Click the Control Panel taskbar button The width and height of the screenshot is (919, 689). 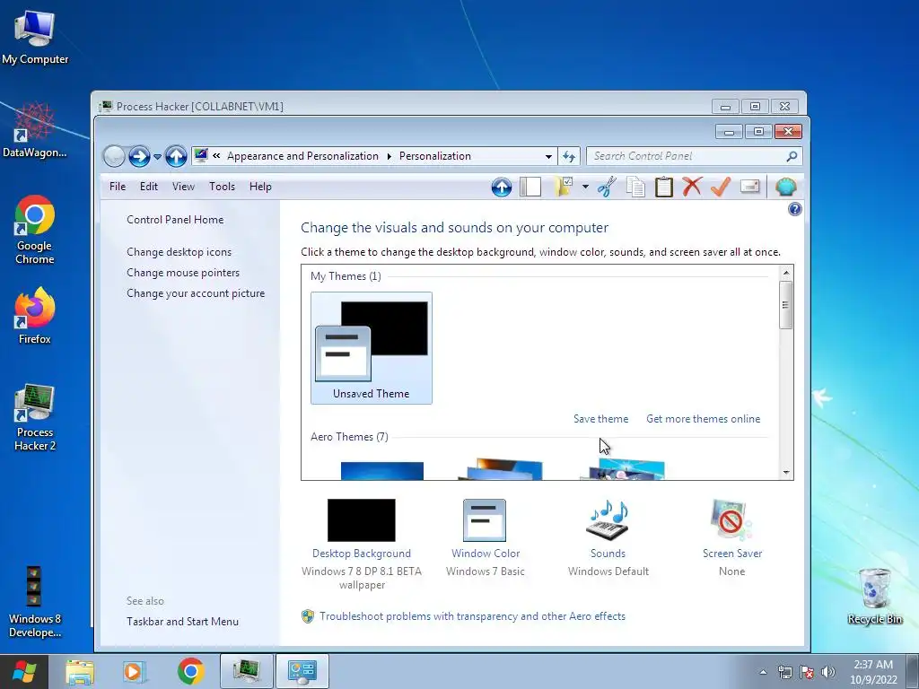(x=302, y=671)
